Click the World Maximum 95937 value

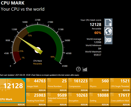pos(97,55)
